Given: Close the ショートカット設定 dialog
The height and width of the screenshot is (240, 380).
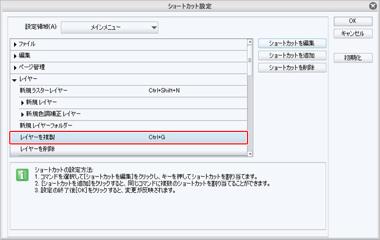Looking at the screenshot, I should (373, 6).
